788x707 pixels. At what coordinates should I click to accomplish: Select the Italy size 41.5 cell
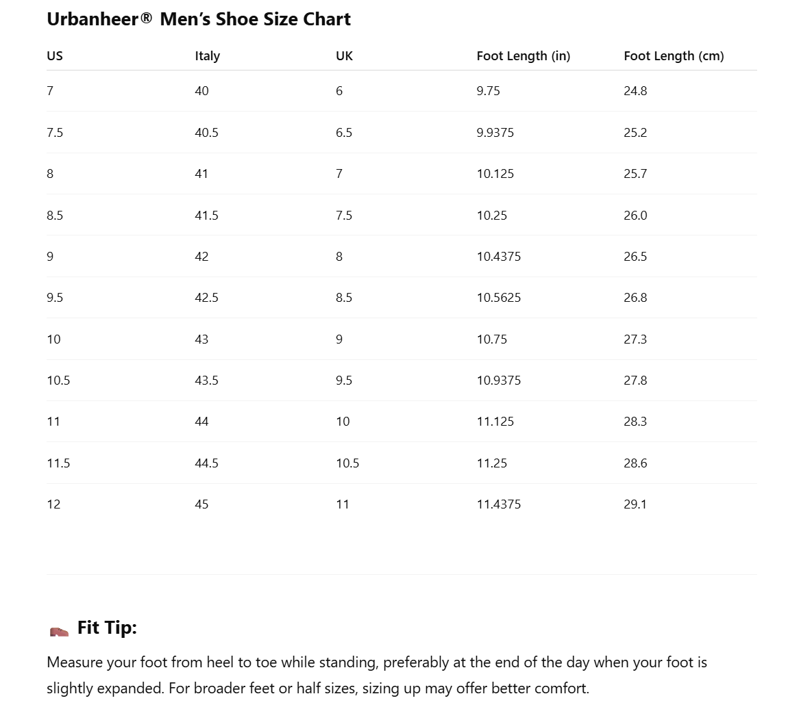click(x=206, y=216)
